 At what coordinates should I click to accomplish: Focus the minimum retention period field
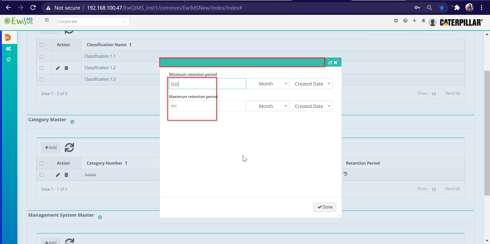click(207, 84)
